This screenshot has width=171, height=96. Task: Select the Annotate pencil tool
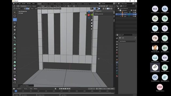click(15, 34)
